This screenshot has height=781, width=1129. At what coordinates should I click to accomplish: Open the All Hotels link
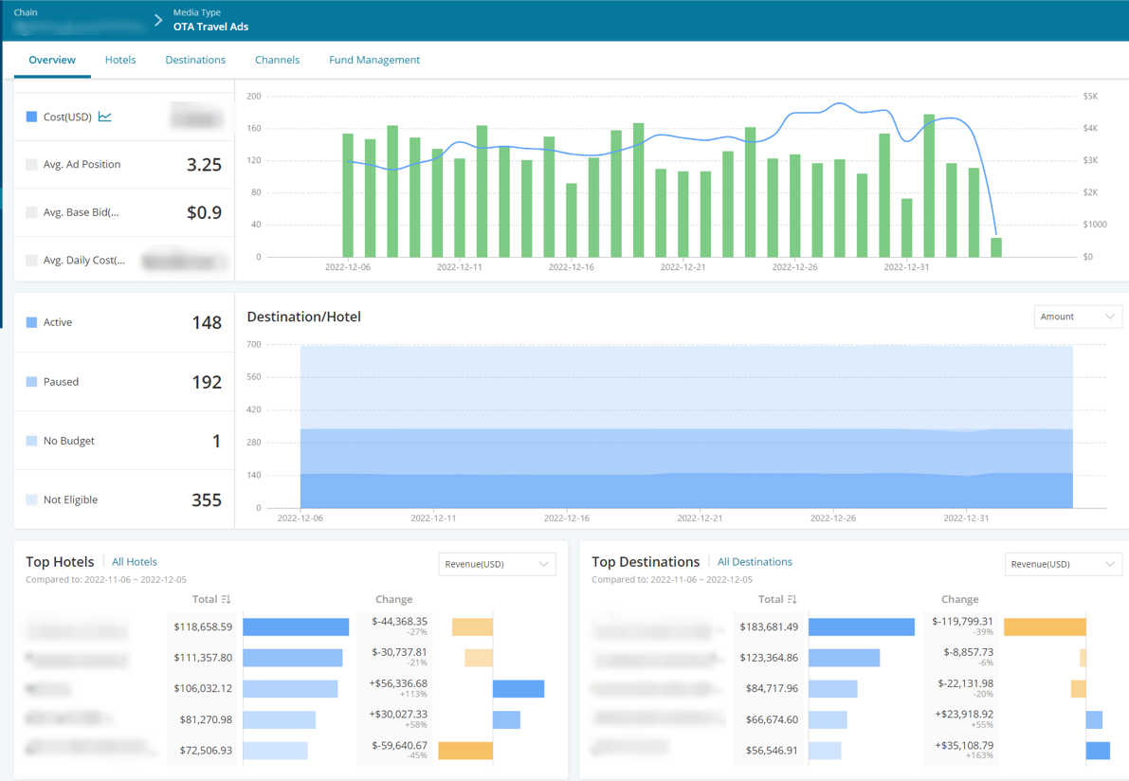135,561
